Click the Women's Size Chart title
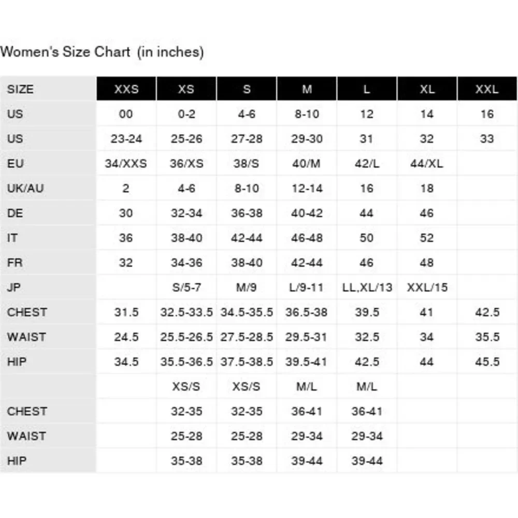Viewport: 518px width, 518px height. [x=102, y=52]
